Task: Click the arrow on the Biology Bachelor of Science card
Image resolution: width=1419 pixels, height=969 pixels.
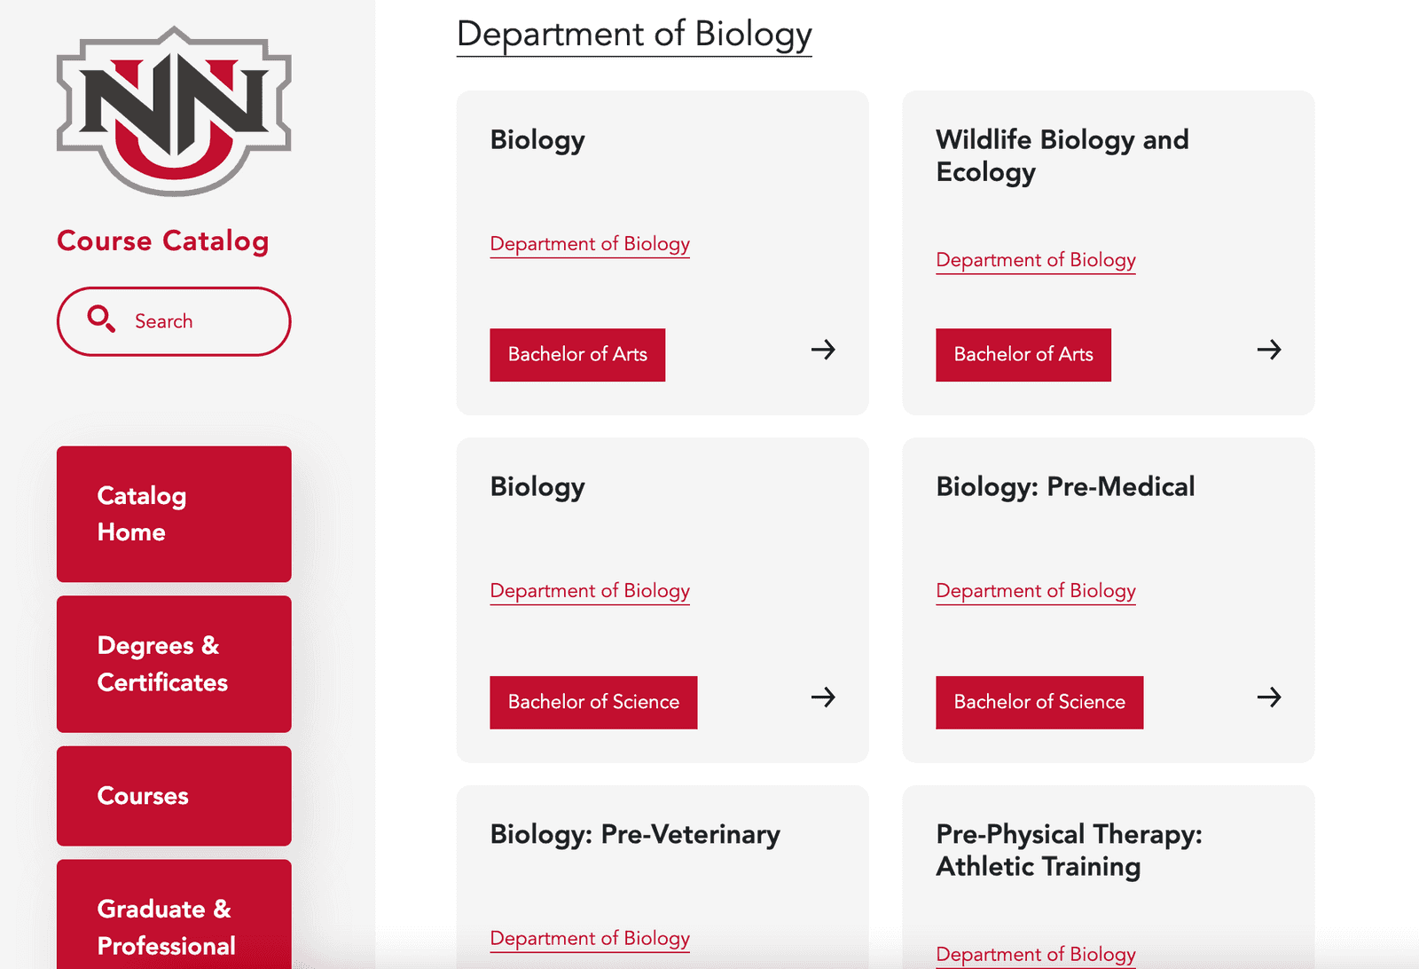Action: point(823,697)
